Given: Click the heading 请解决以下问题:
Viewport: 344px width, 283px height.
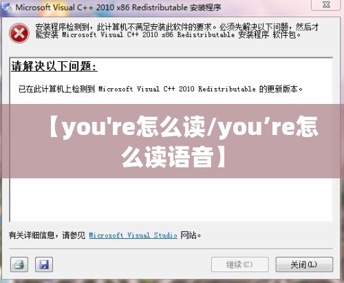Looking at the screenshot, I should coord(54,66).
